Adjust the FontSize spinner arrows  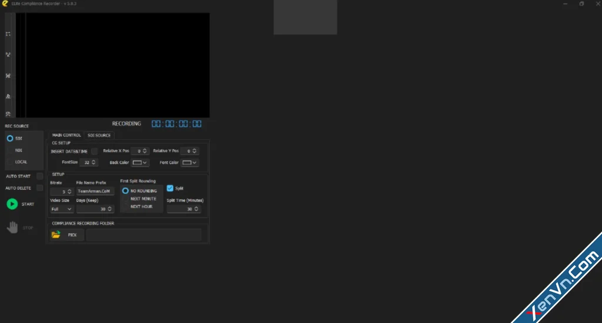point(93,163)
